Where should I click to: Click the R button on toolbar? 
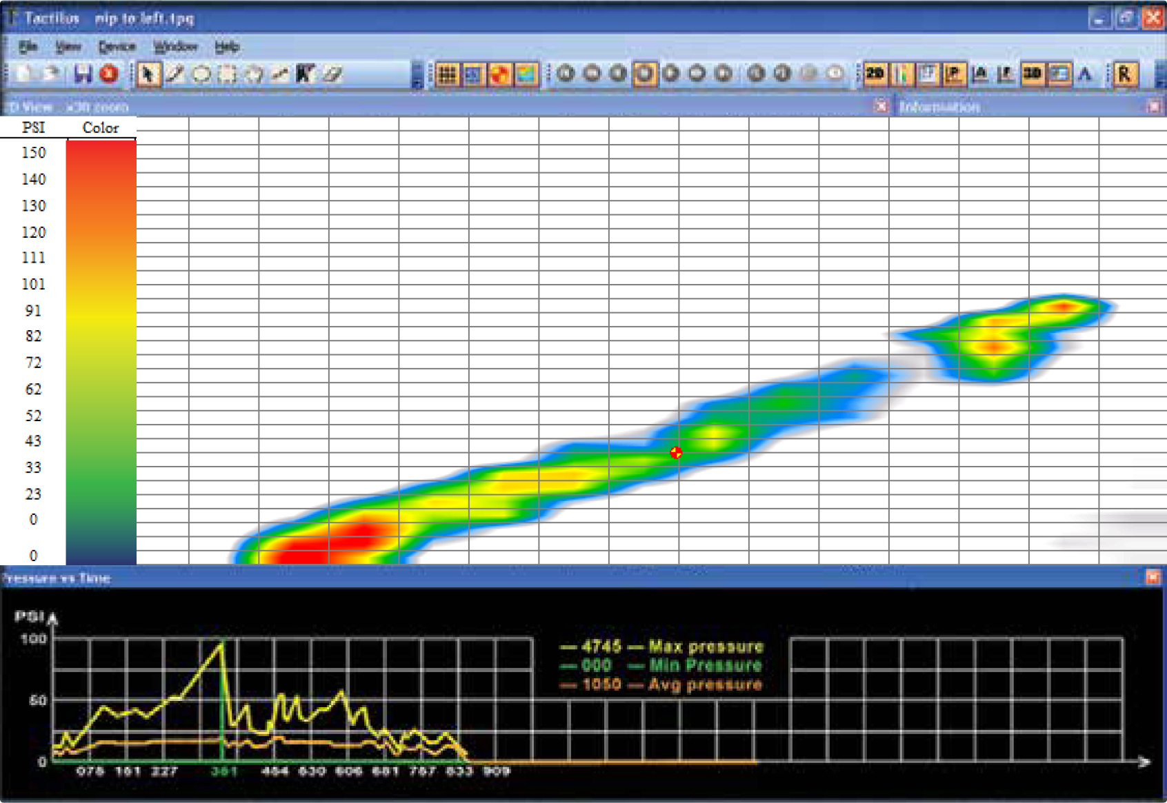[x=1124, y=74]
